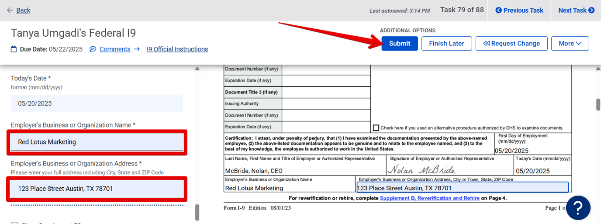Click the calendar icon beside Due Date
The image size is (601, 224).
[x=14, y=49]
